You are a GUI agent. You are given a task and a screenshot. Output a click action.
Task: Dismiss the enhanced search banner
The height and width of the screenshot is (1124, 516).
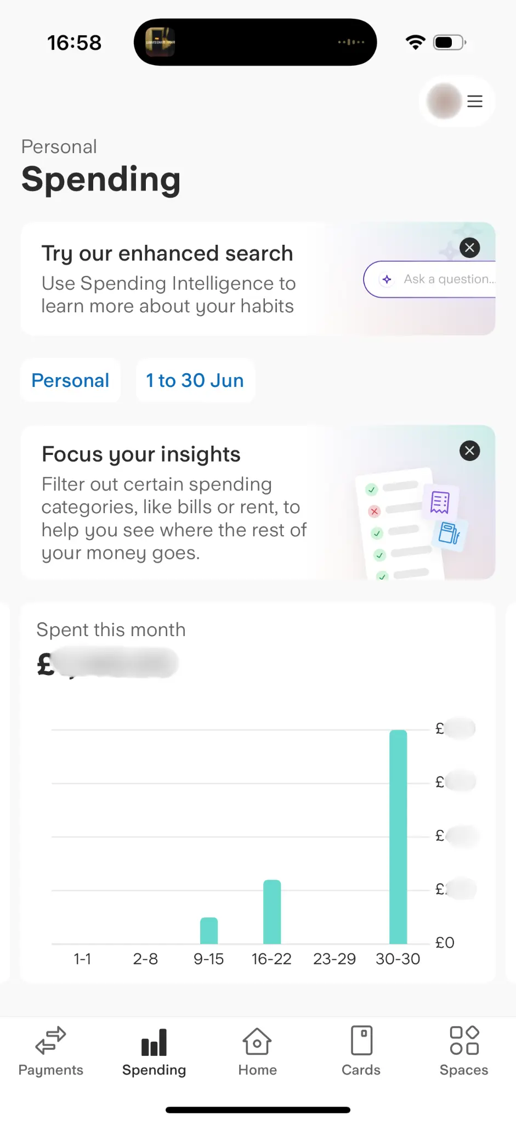(469, 248)
